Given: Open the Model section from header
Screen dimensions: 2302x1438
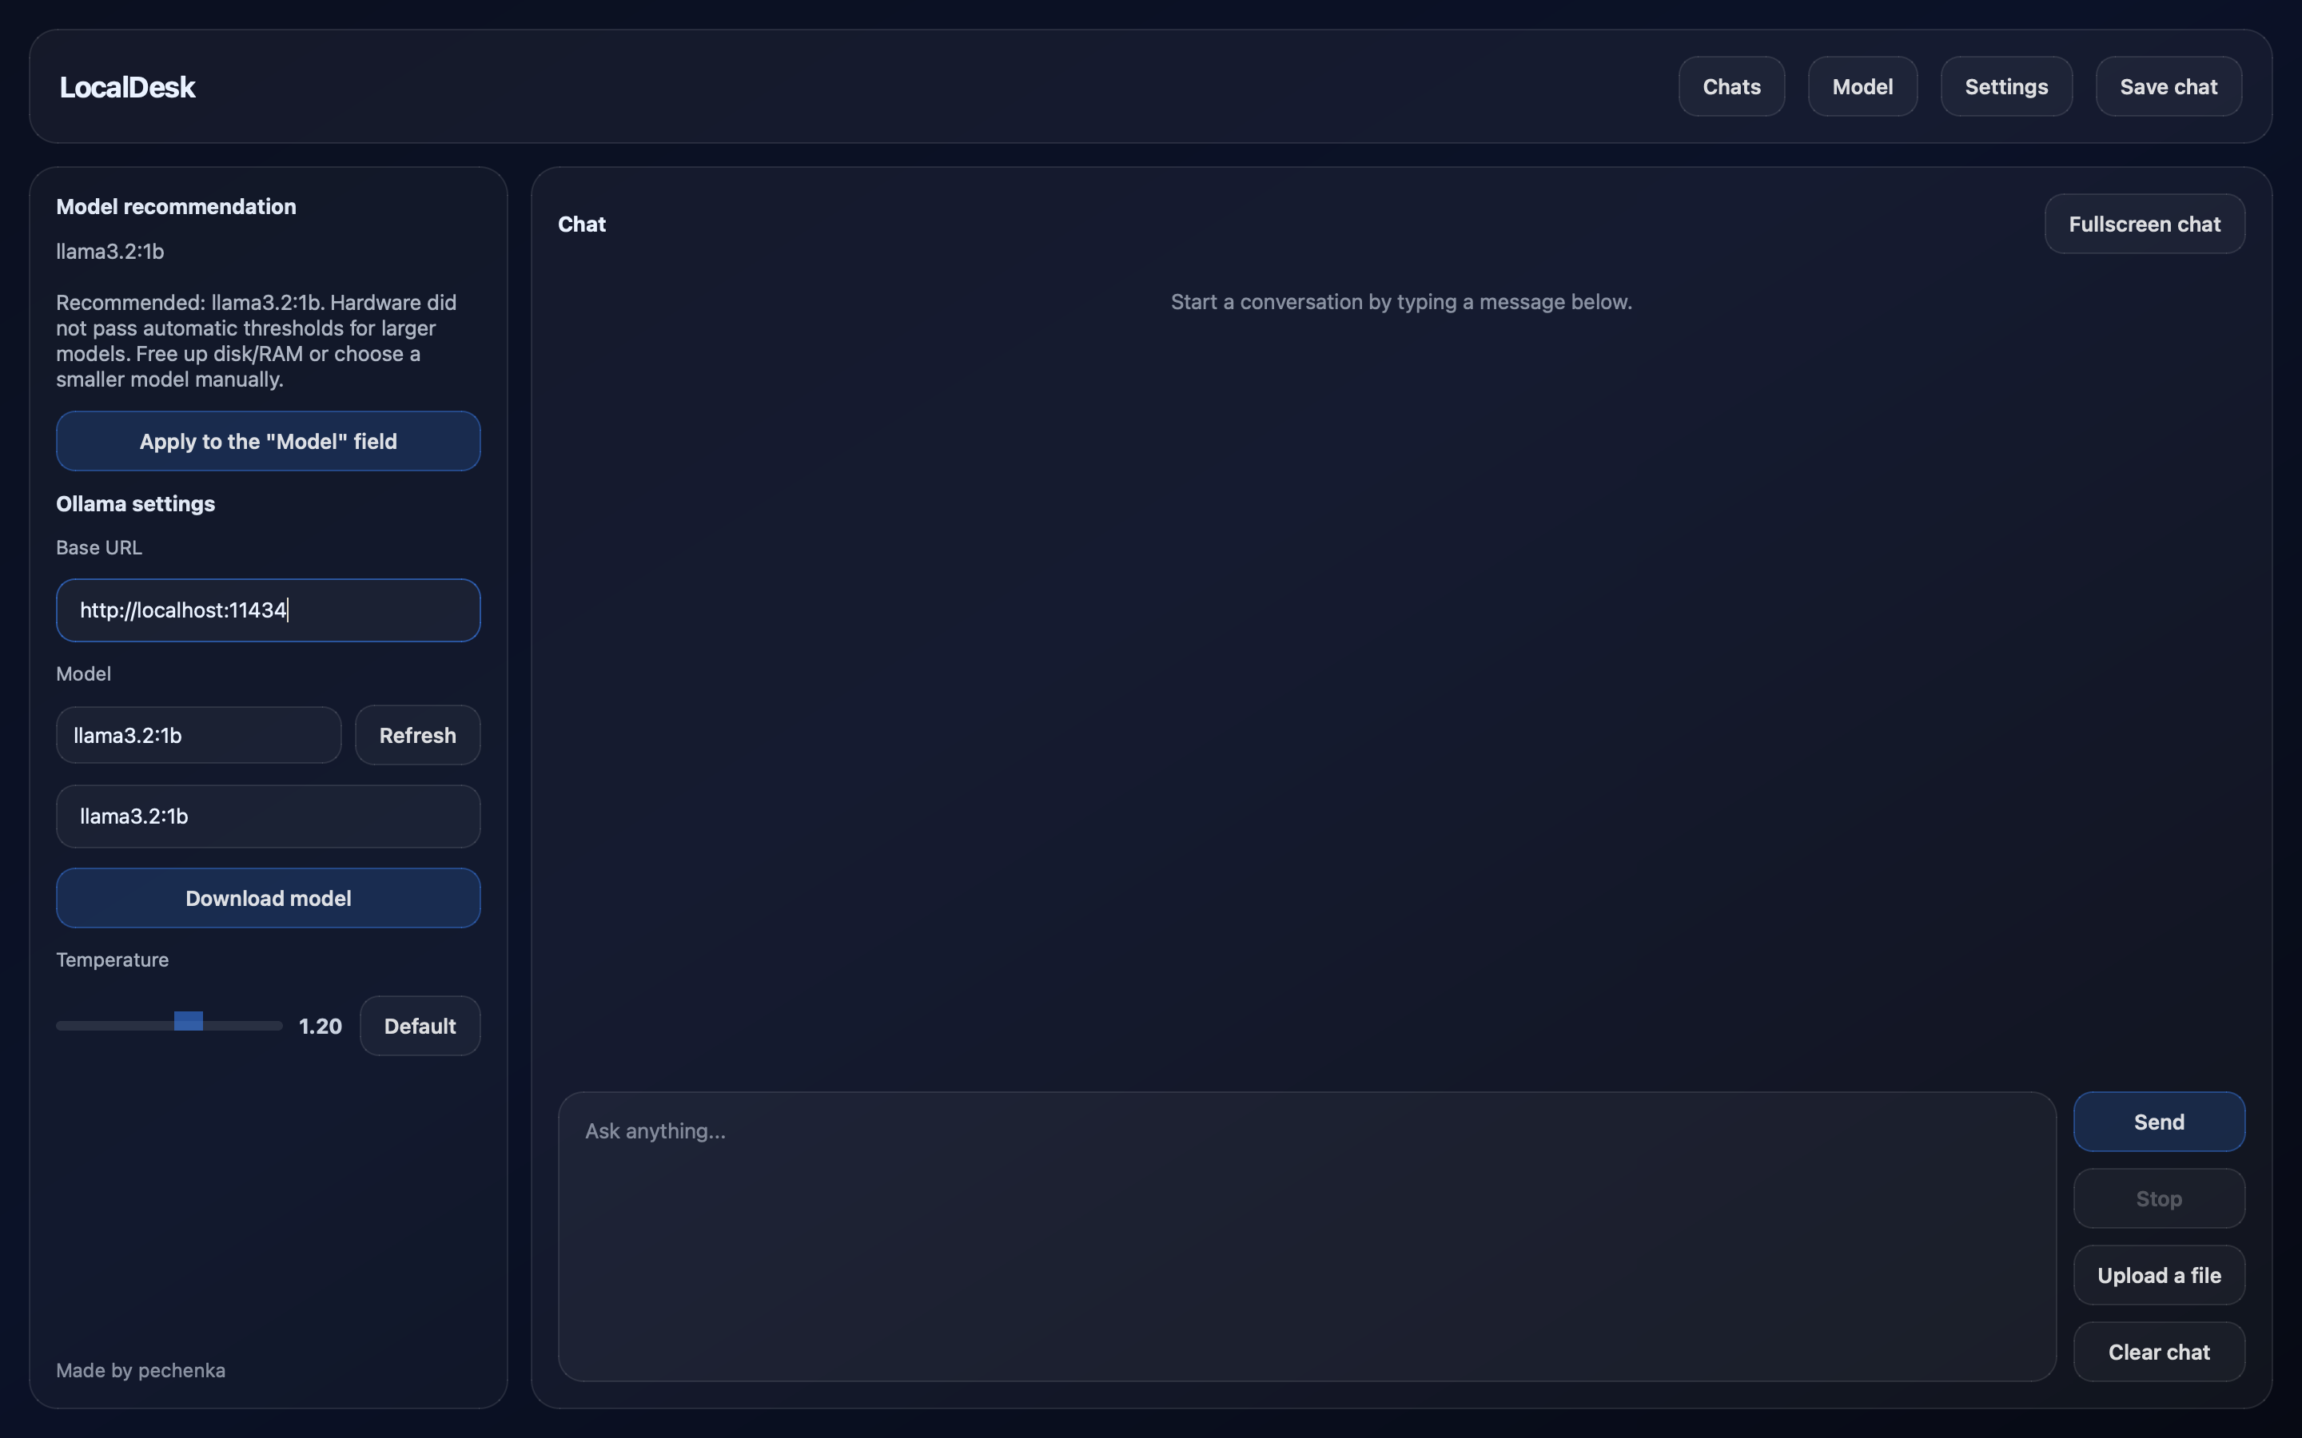Looking at the screenshot, I should (x=1862, y=86).
